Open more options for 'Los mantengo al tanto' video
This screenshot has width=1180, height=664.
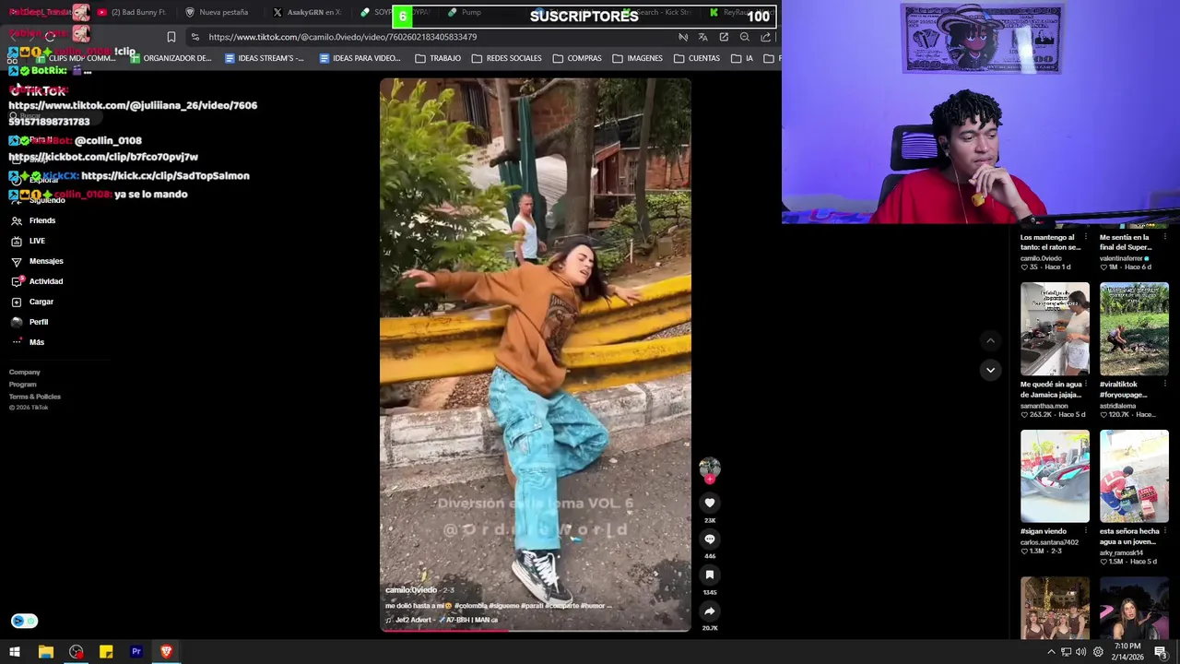[1085, 237]
